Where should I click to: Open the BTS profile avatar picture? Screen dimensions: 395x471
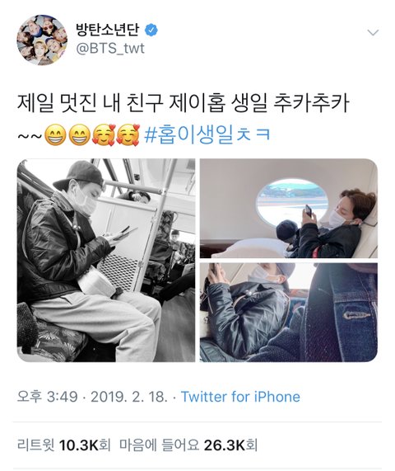(42, 40)
